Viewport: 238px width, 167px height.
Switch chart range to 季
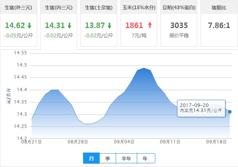pos(108,158)
